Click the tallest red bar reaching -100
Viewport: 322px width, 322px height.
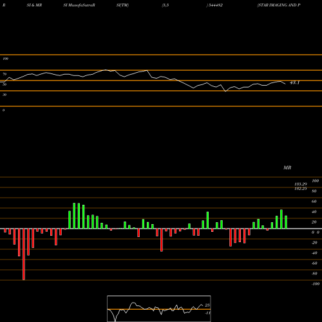pos(24,254)
